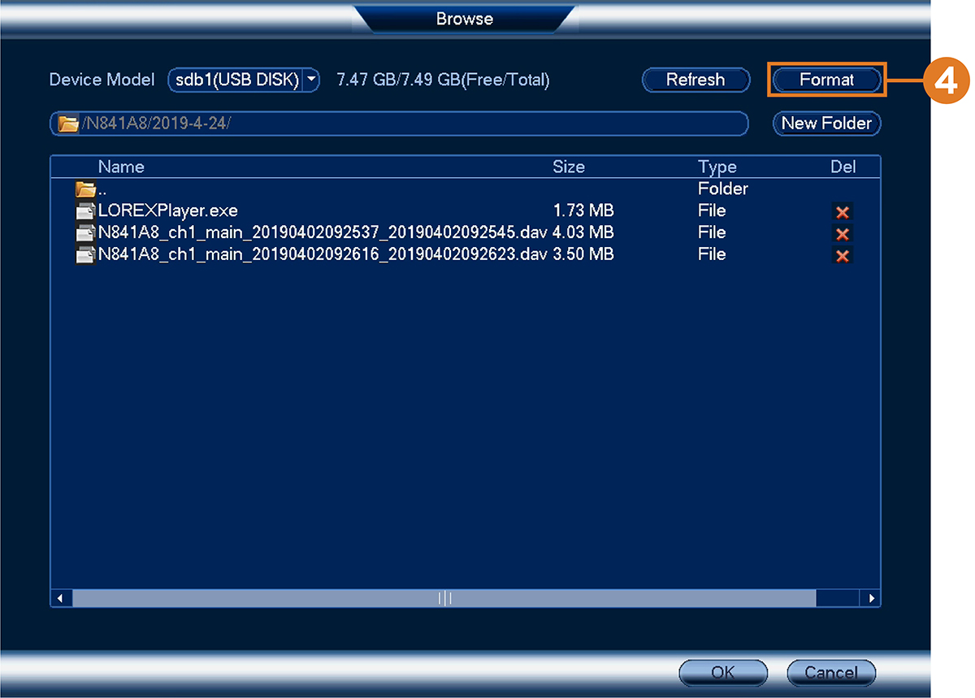
Task: Click the folder icon in path bar
Action: (69, 124)
